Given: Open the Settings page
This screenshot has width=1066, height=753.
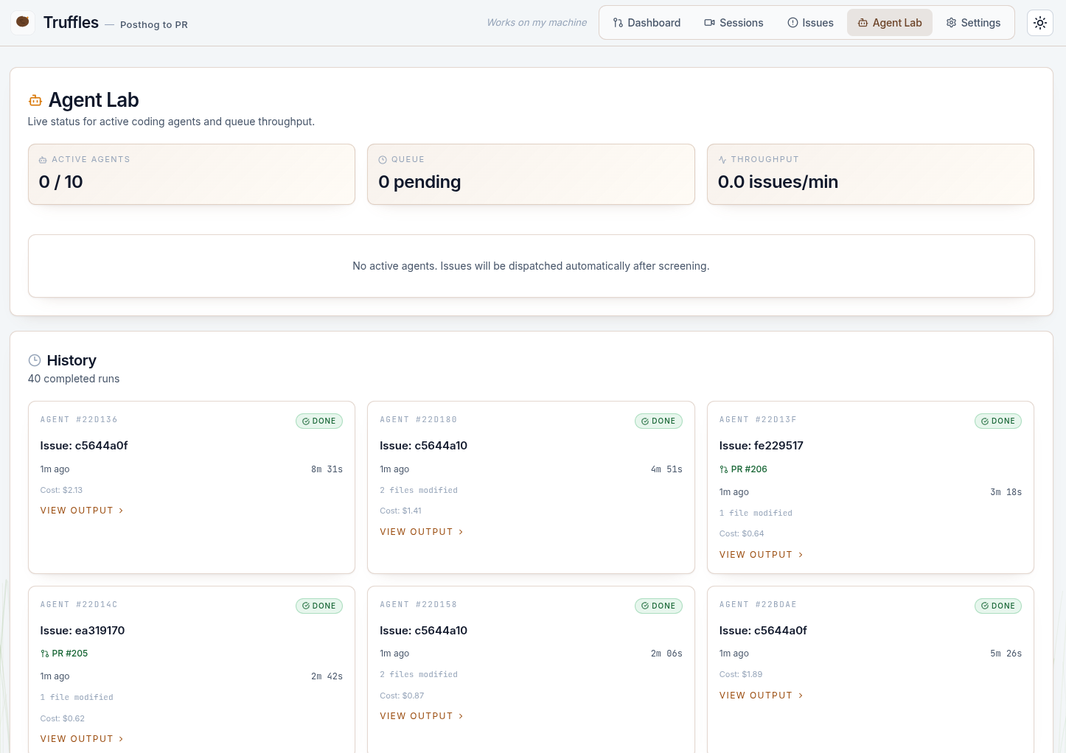Looking at the screenshot, I should click(973, 23).
